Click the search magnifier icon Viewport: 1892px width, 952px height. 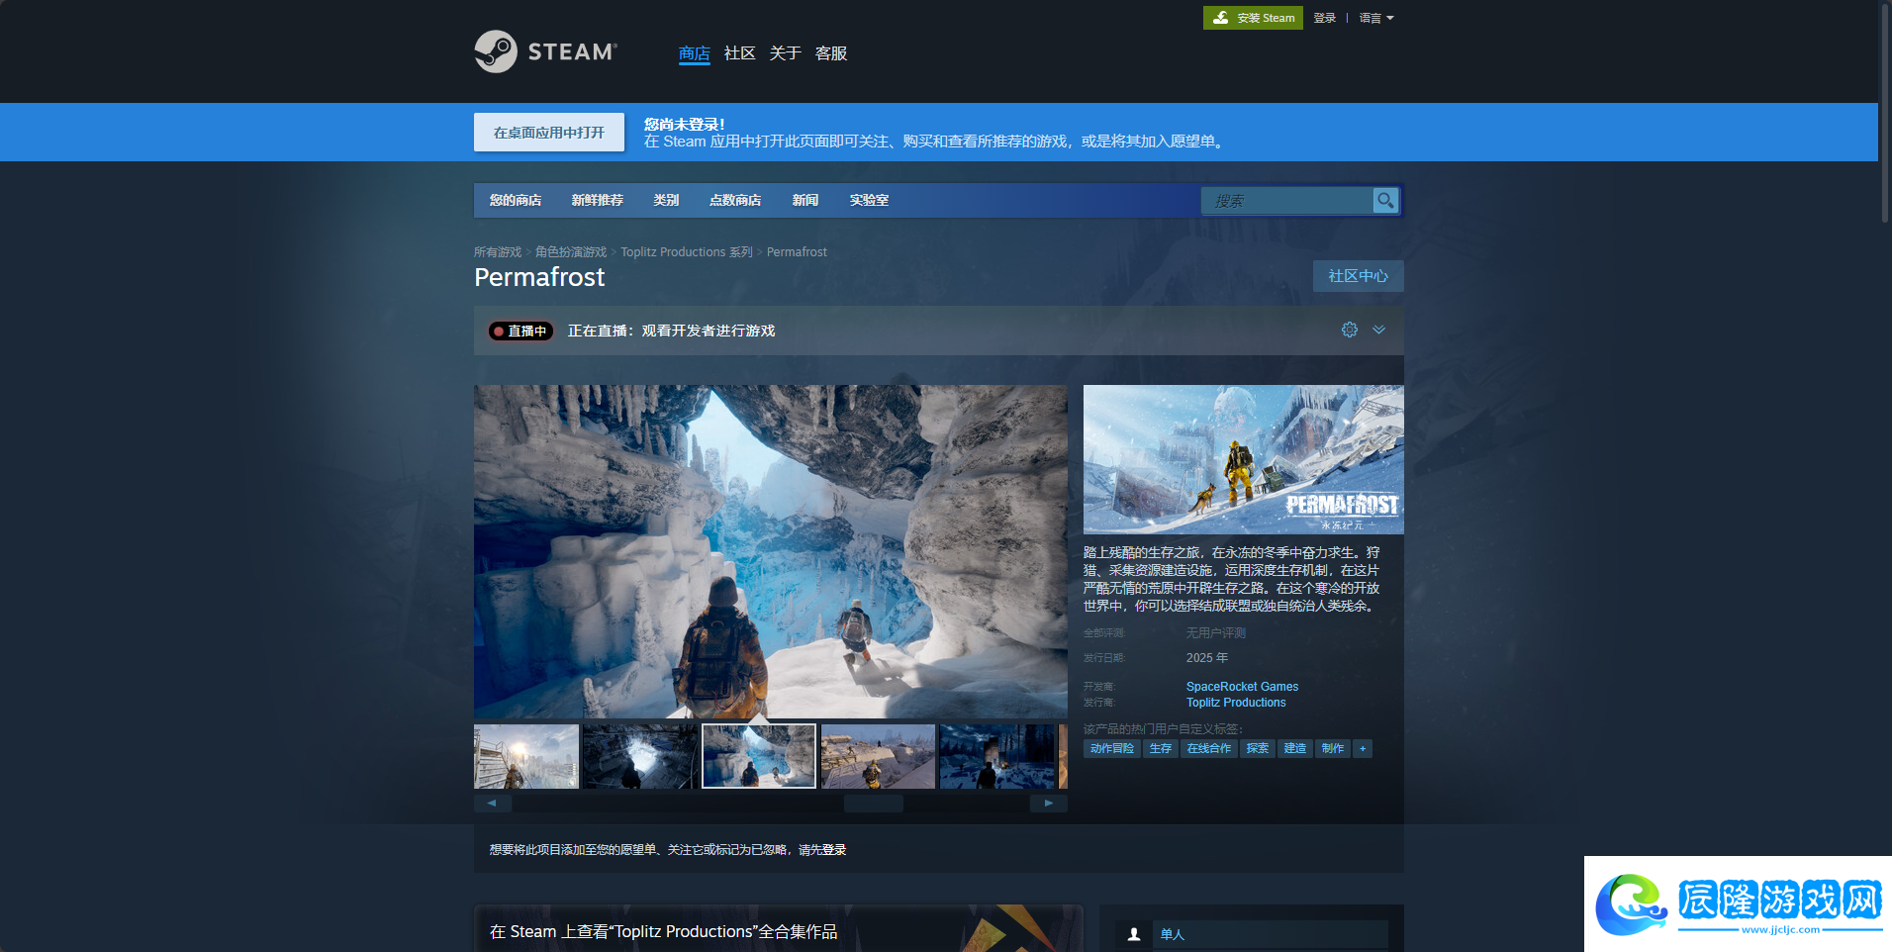[1385, 200]
